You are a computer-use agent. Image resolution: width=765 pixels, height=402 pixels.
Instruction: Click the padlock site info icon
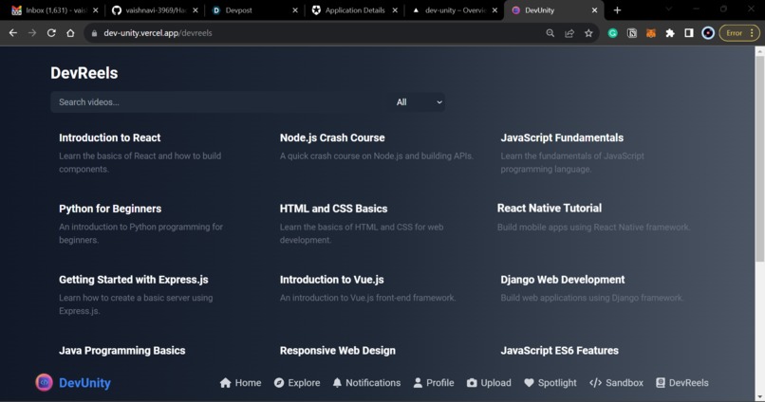click(x=94, y=33)
